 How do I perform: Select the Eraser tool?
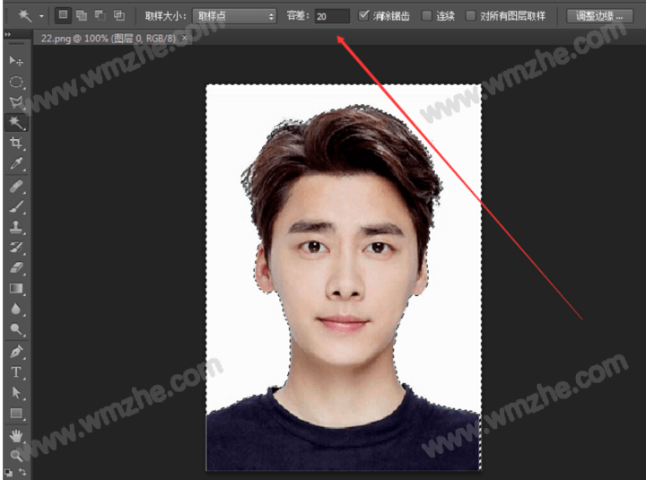click(16, 267)
